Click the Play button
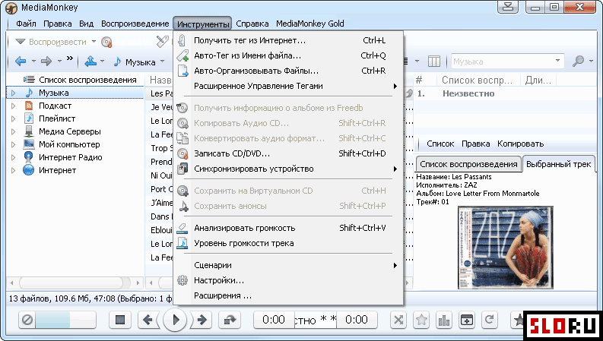The image size is (603, 341). 175,320
